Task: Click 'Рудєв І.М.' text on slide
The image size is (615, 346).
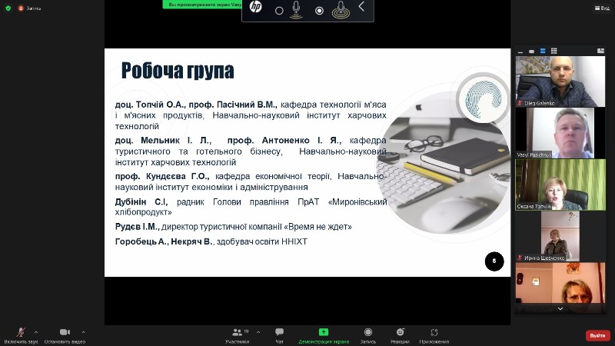Action: [137, 227]
